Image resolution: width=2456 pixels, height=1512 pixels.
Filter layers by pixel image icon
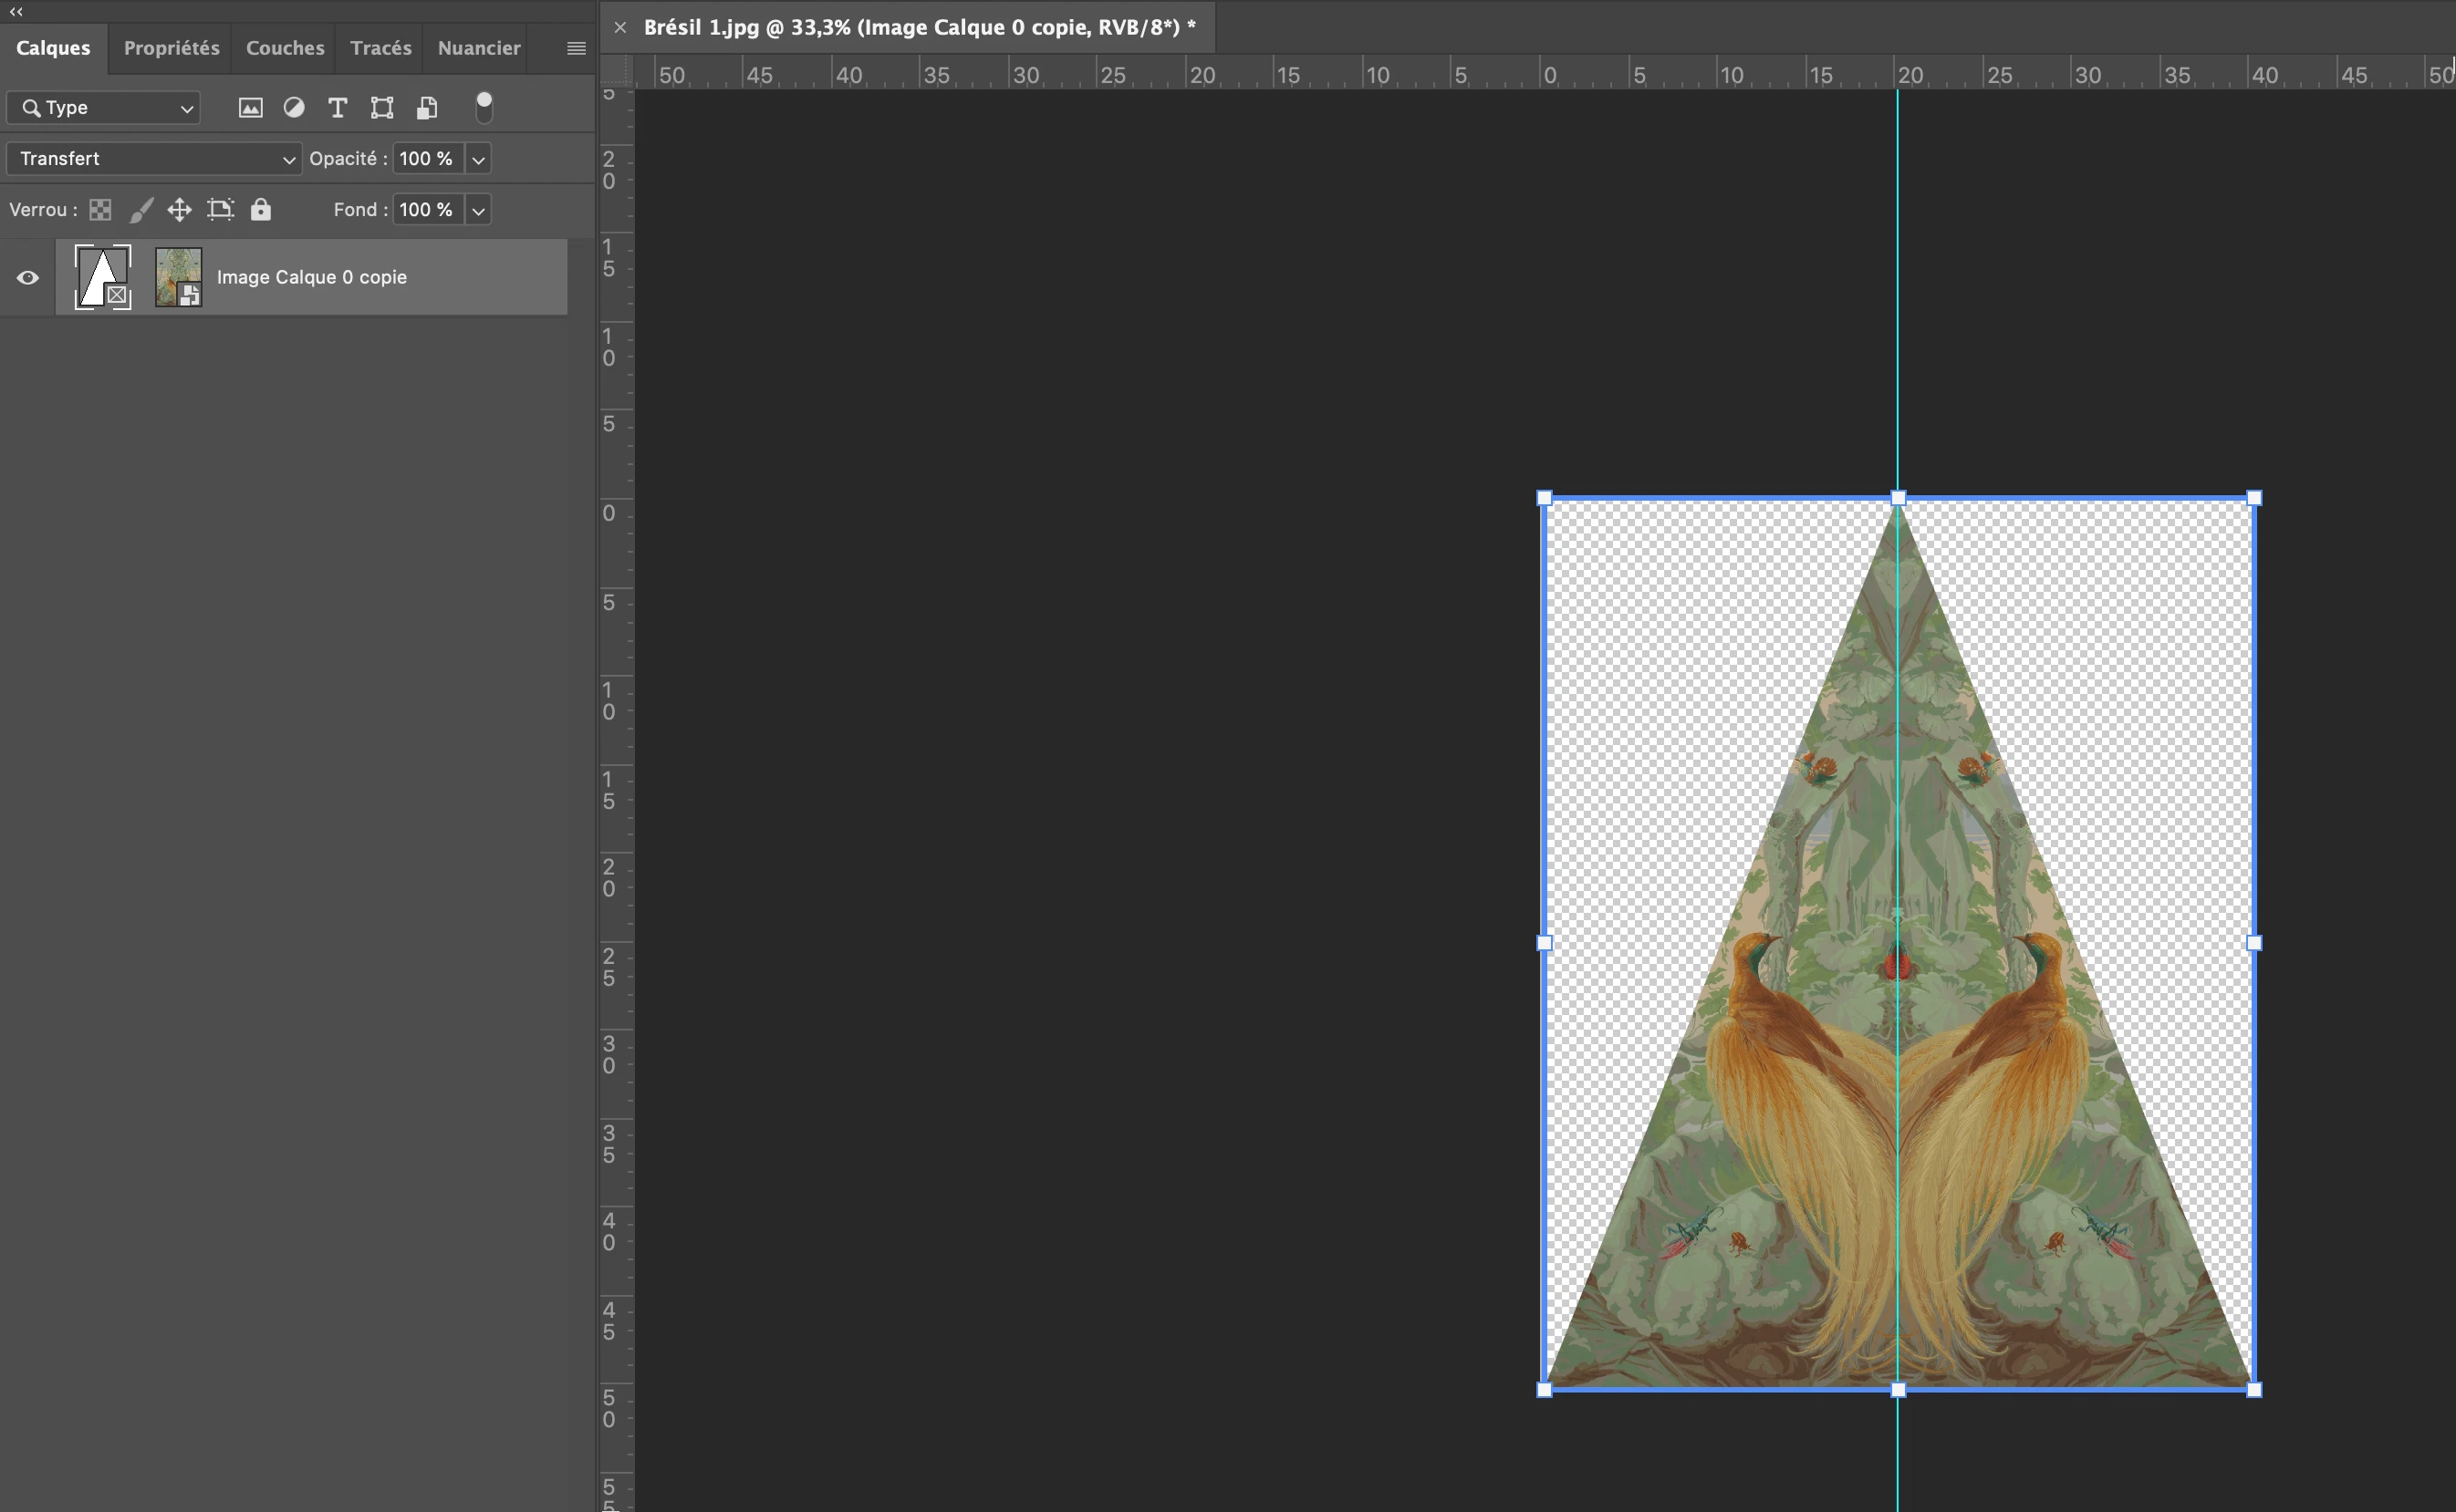click(x=250, y=108)
